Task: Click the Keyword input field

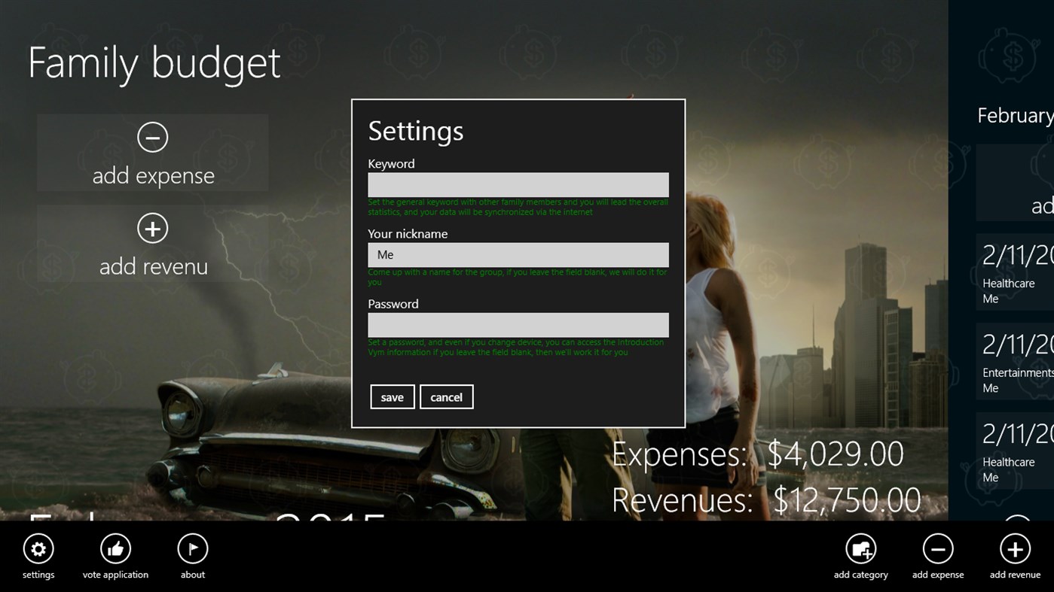Action: (518, 184)
